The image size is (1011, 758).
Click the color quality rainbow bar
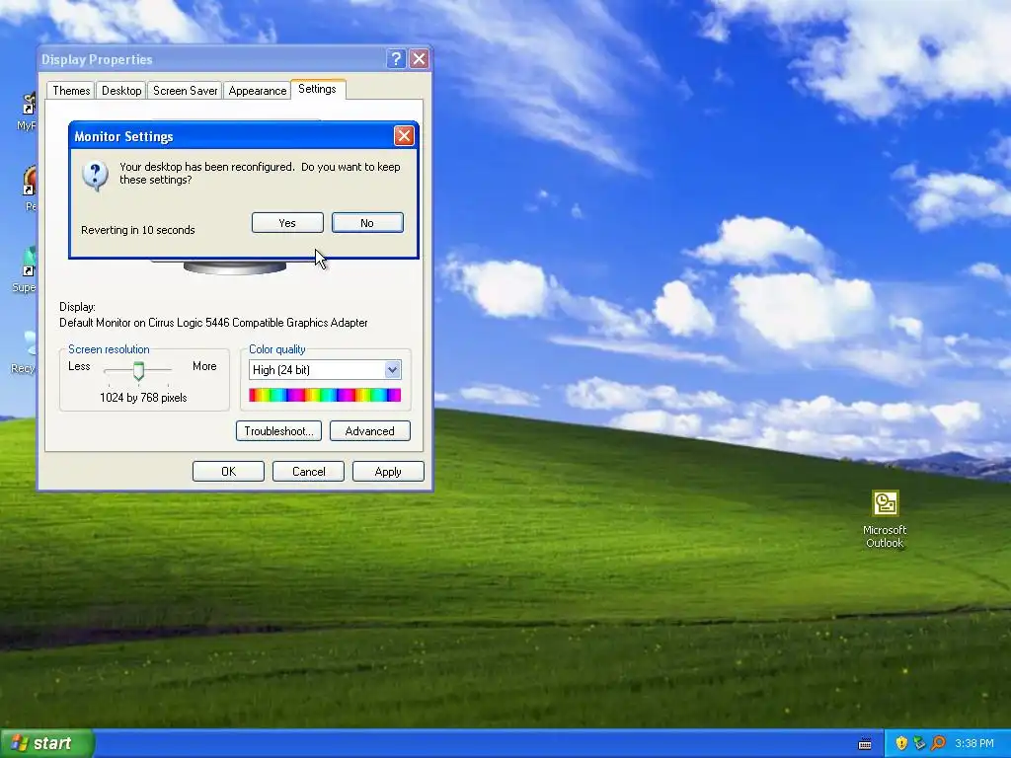point(325,395)
